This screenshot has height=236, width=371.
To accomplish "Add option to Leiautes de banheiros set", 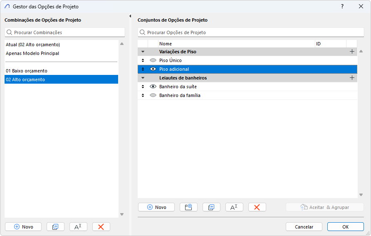I will [352, 78].
